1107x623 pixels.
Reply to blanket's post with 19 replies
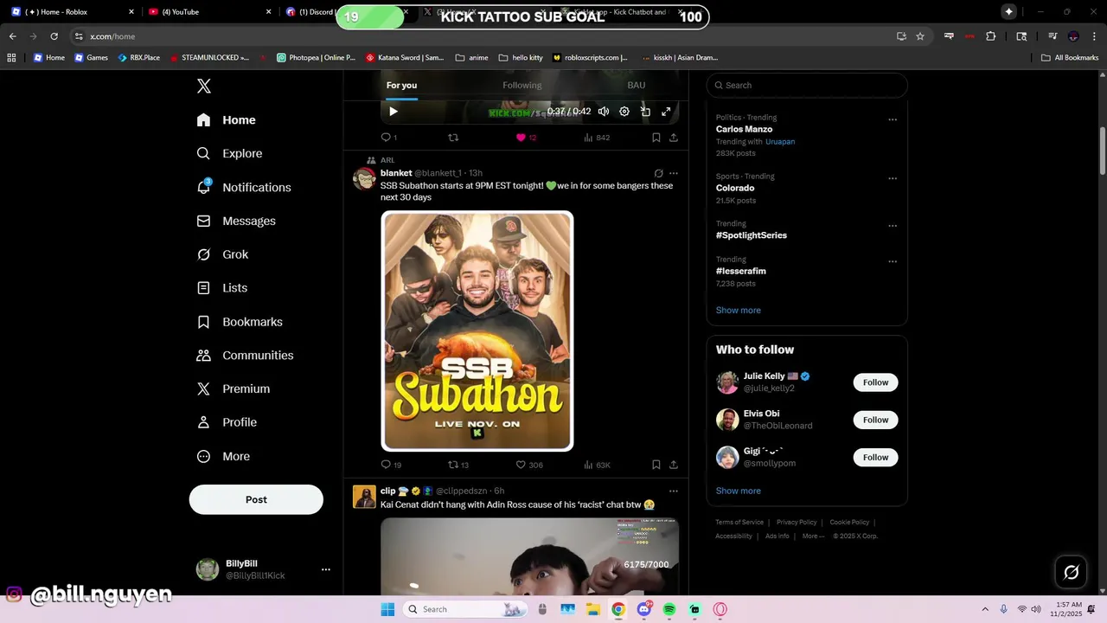tap(391, 465)
